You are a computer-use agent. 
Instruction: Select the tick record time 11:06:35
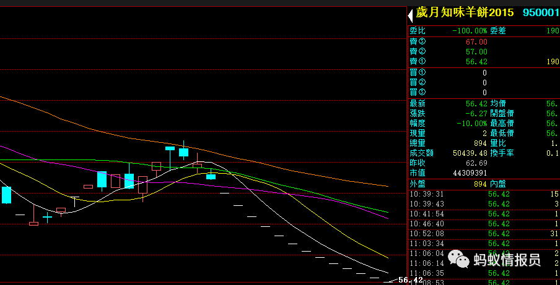[x=427, y=274]
